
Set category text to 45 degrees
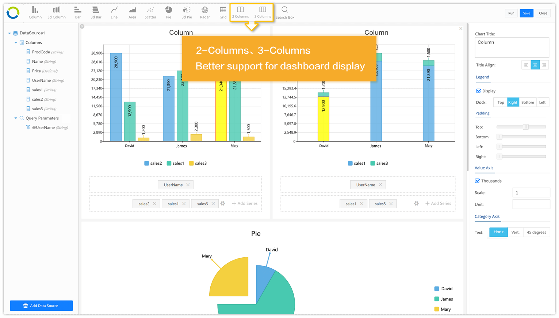coord(536,232)
